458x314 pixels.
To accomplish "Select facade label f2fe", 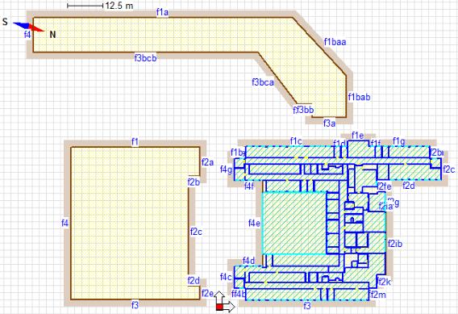I will 384,186.
